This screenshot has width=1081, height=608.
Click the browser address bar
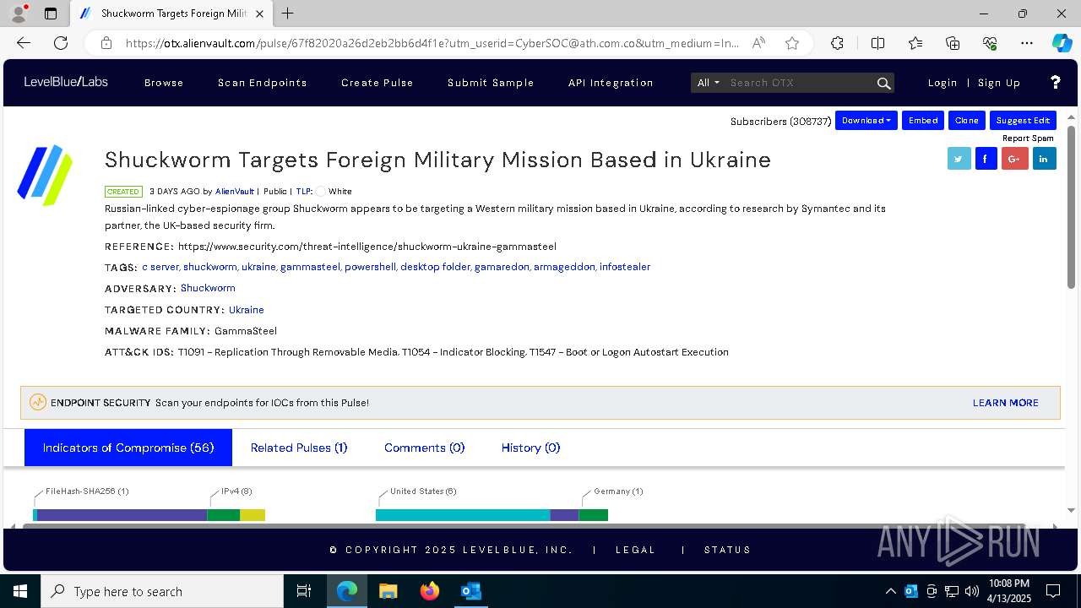pyautogui.click(x=432, y=43)
